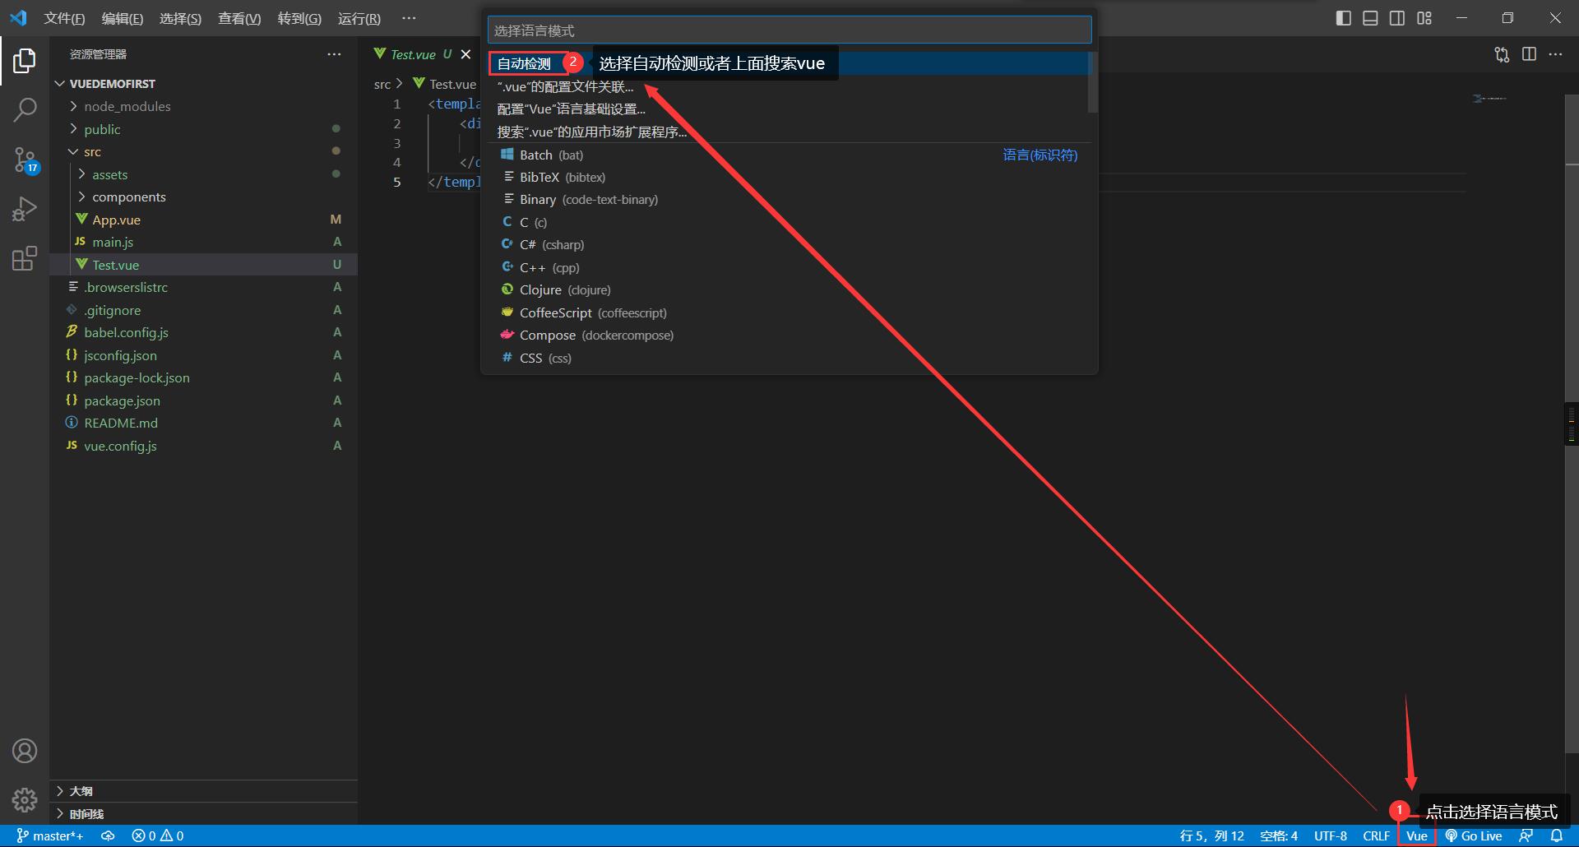Expand the 大纲 outline section

[x=204, y=791]
